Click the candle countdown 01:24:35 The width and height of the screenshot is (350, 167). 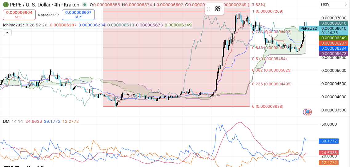(329, 33)
